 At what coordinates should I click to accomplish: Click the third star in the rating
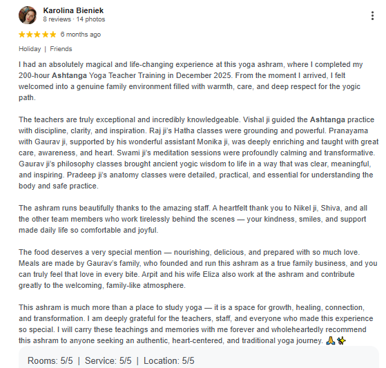37,35
